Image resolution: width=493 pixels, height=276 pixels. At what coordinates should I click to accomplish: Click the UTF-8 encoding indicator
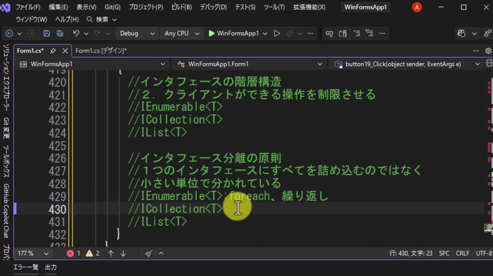484,253
